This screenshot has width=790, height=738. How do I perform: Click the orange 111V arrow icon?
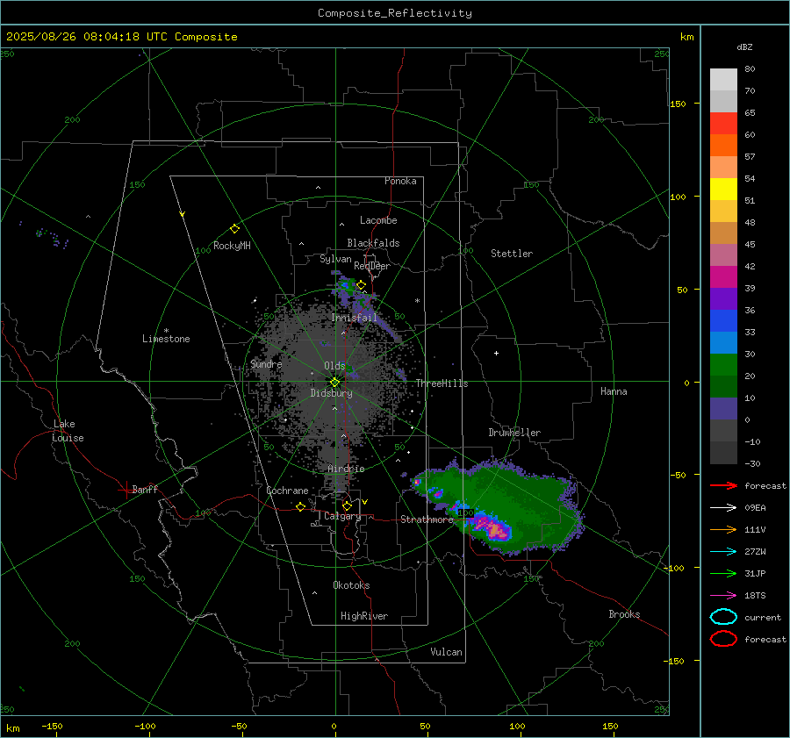(x=723, y=529)
